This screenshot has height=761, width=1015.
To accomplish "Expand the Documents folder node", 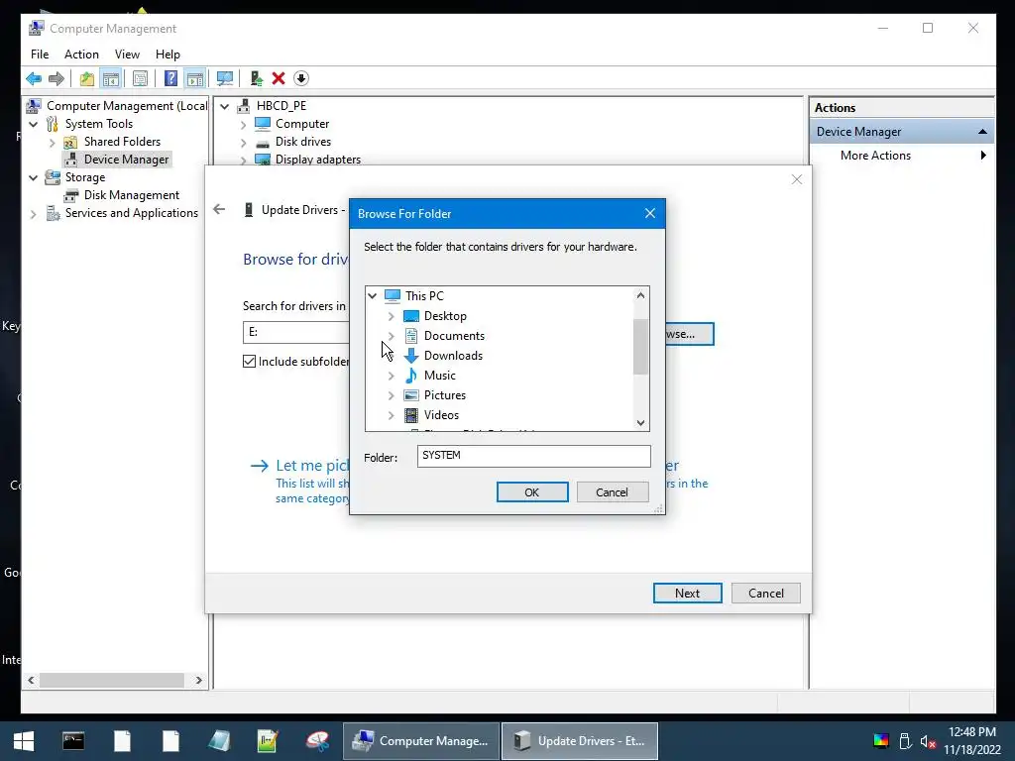I will click(x=391, y=336).
